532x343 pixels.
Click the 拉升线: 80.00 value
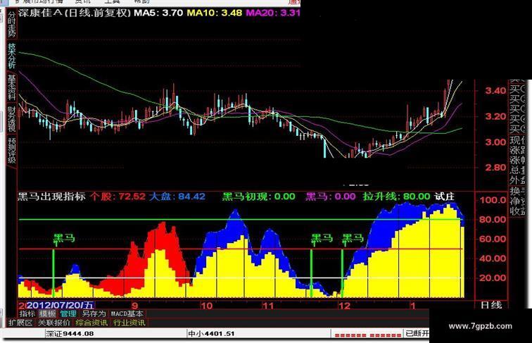click(396, 197)
